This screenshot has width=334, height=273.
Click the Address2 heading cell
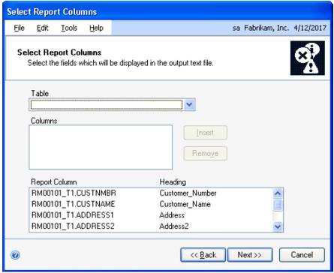(x=174, y=226)
